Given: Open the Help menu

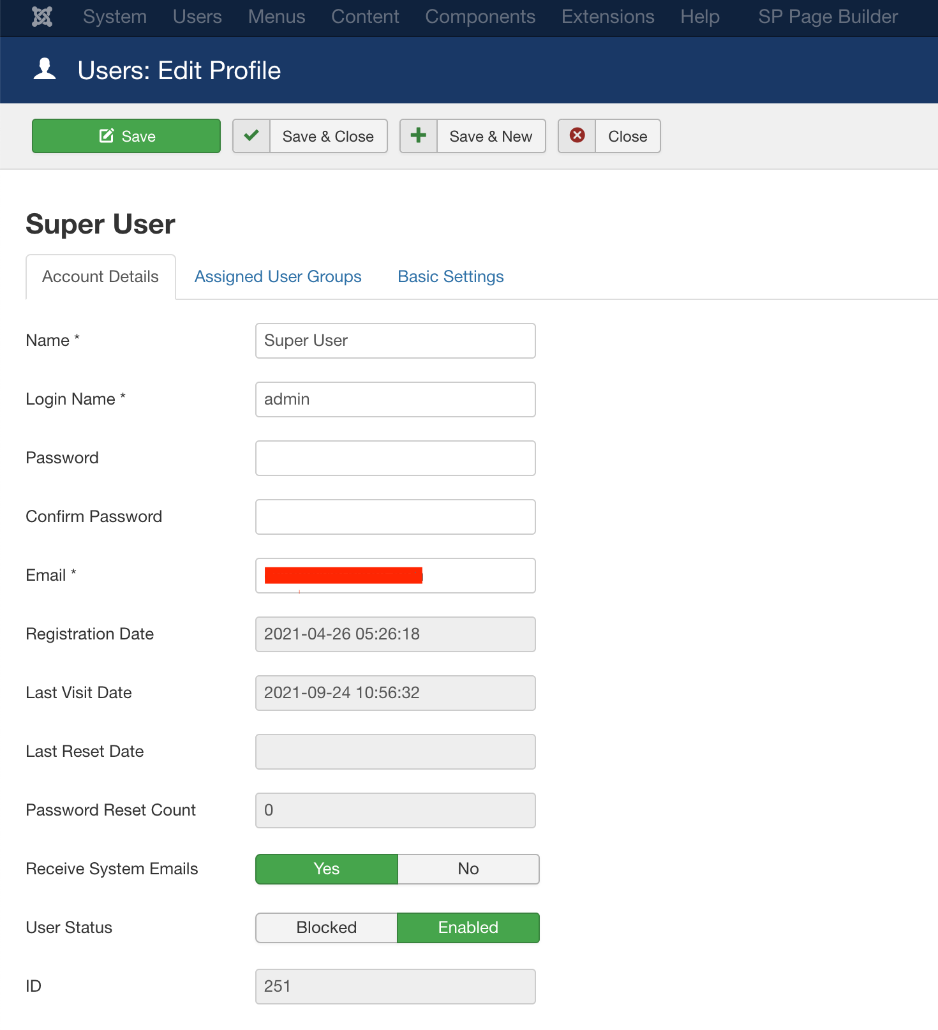Looking at the screenshot, I should coord(700,17).
